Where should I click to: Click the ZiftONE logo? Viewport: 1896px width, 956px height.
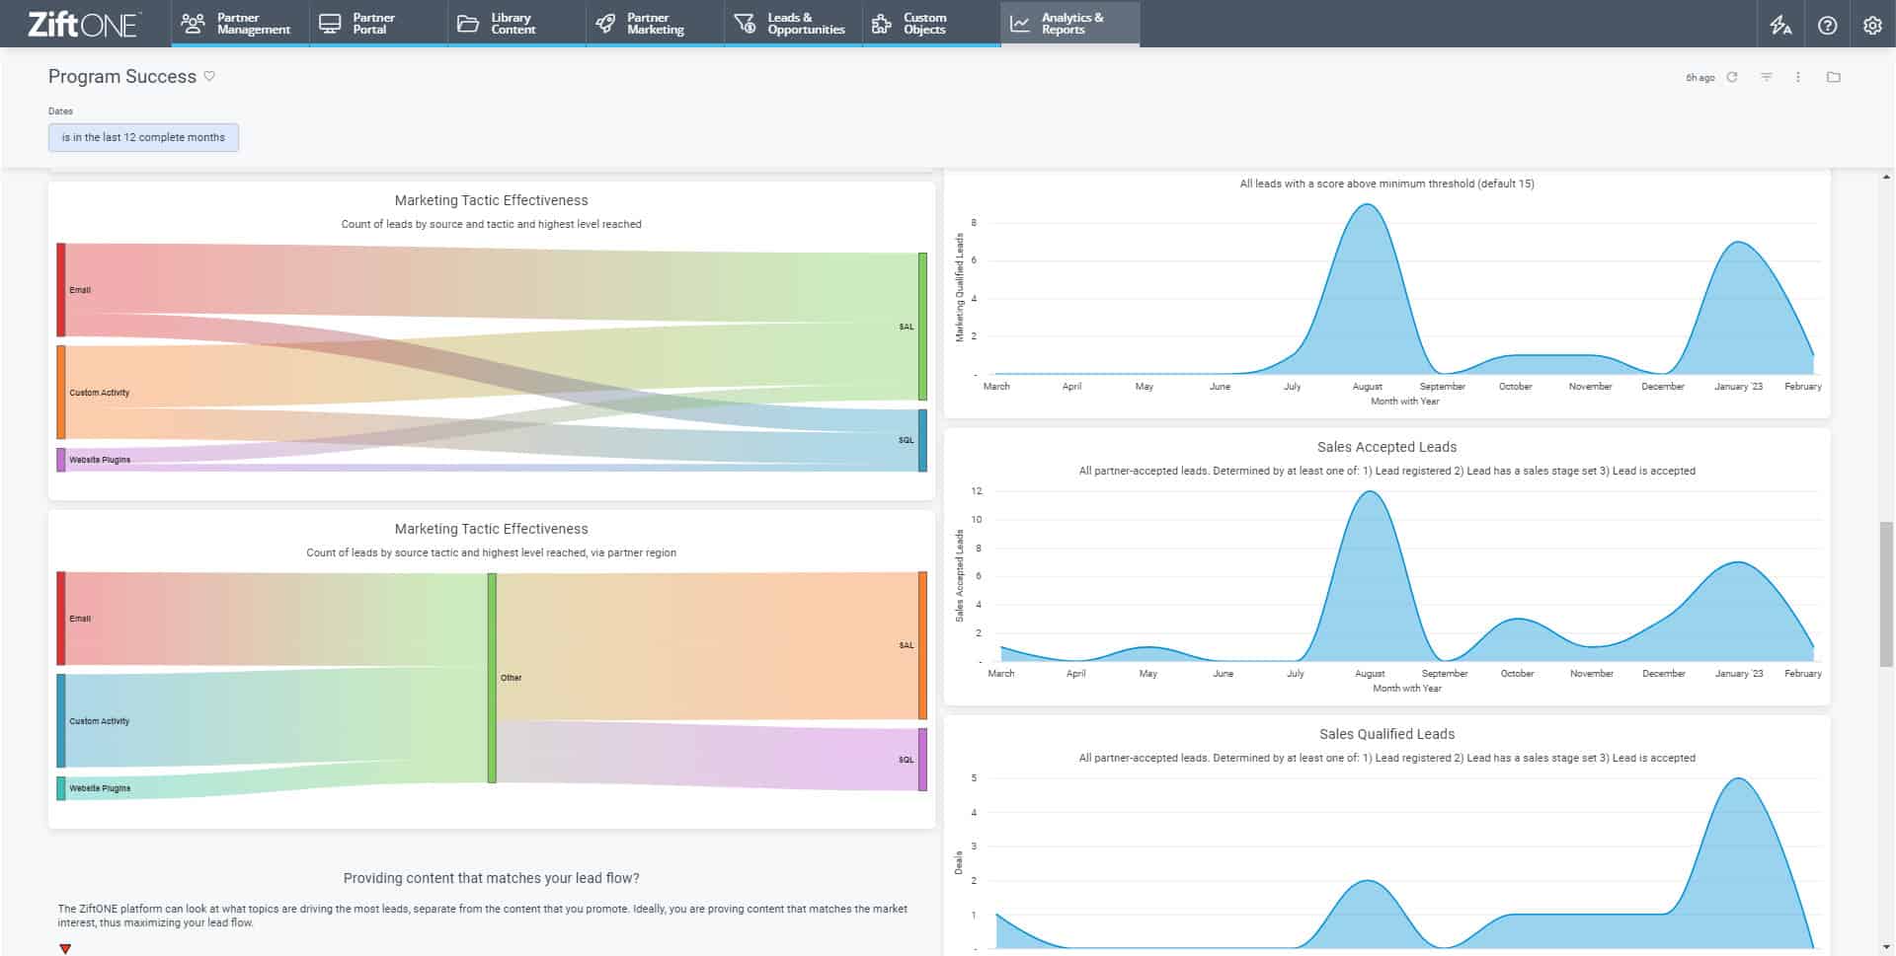(x=84, y=24)
